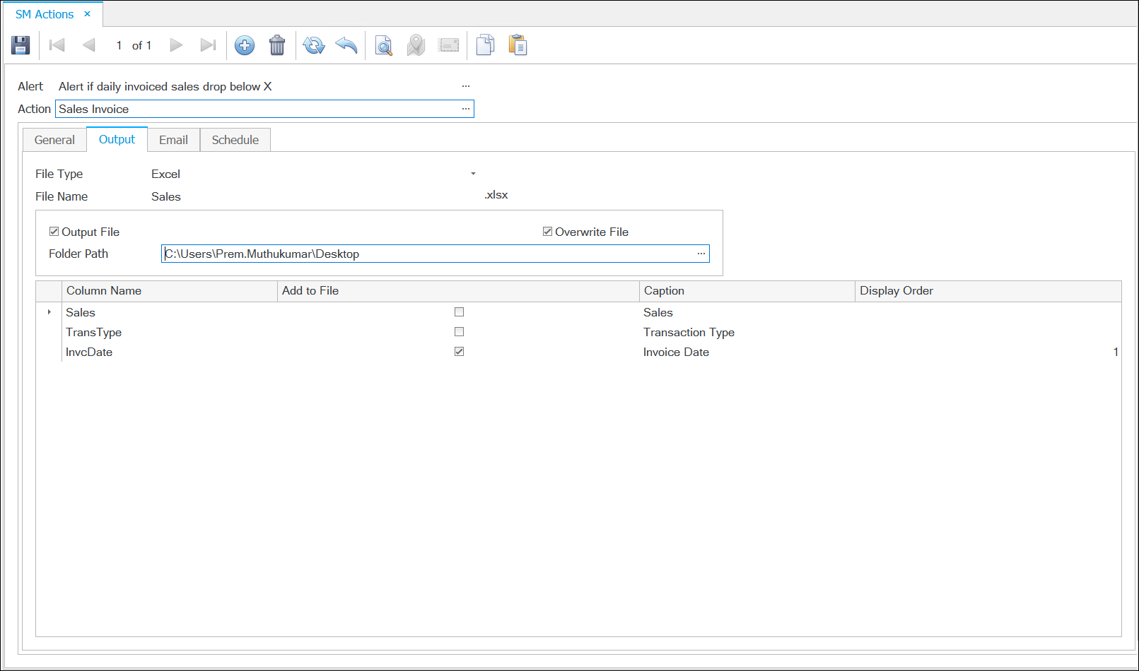Expand the Sales row arrow indicator
The width and height of the screenshot is (1139, 671).
tap(49, 312)
